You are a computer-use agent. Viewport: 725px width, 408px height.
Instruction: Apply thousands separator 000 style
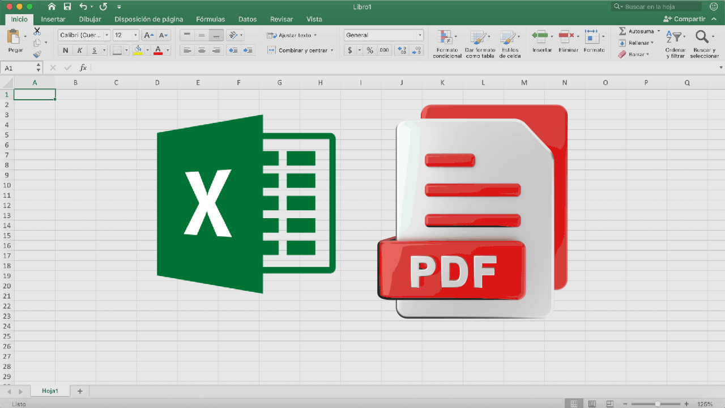(385, 50)
